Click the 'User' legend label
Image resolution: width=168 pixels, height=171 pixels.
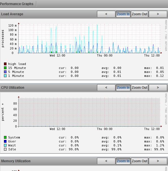coord(12,141)
